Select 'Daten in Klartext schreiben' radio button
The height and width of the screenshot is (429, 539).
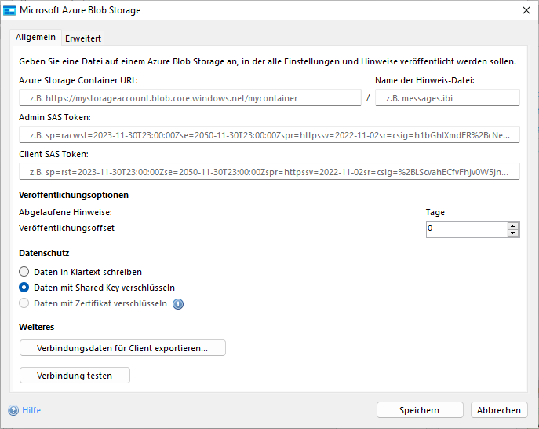(24, 271)
